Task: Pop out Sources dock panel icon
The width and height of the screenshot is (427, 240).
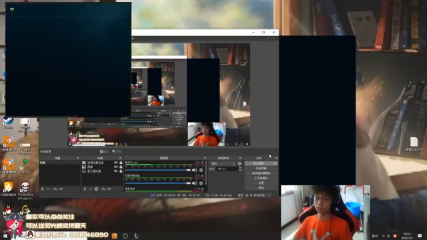Action: click(120, 158)
